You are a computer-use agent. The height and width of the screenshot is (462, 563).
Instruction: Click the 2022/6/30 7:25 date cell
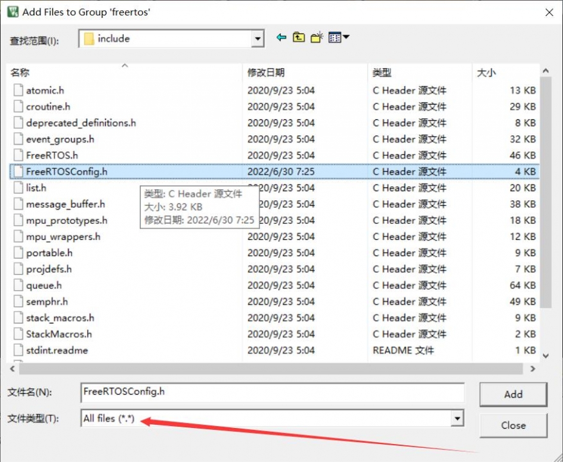(281, 171)
